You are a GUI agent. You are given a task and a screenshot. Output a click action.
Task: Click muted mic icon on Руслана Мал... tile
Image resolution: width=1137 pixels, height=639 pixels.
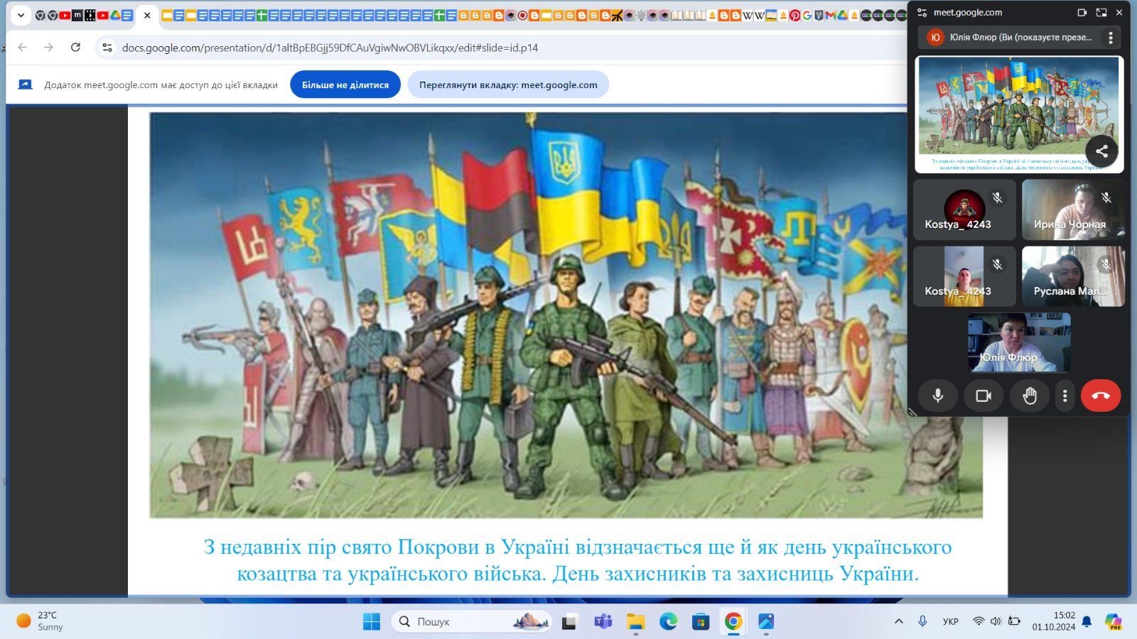coord(1106,265)
